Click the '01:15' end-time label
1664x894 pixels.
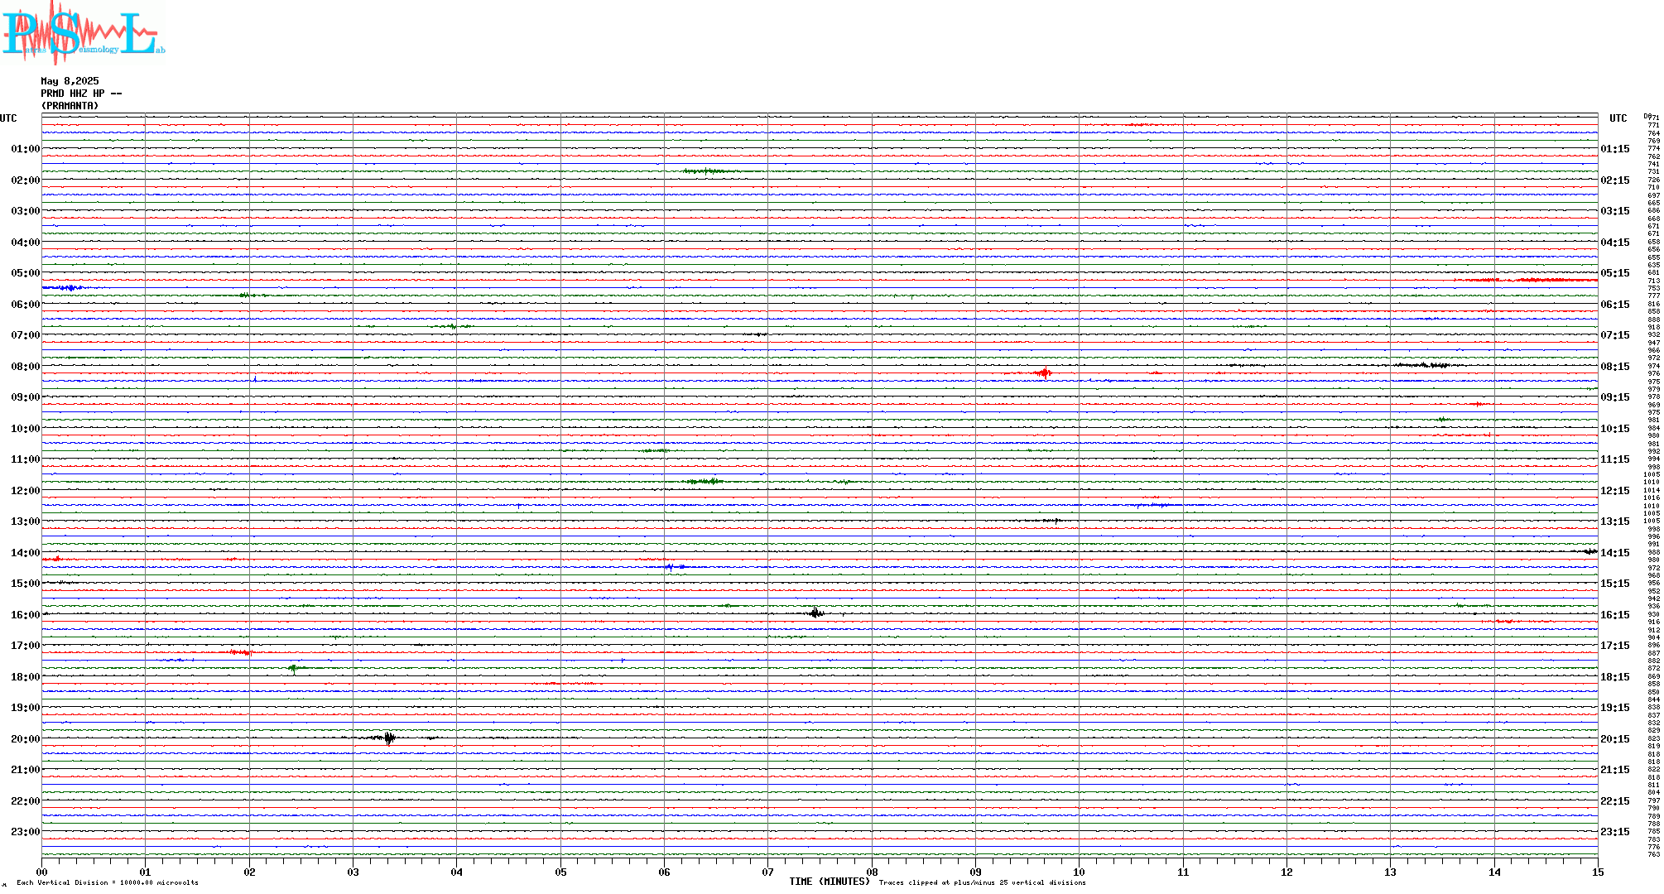pyautogui.click(x=1615, y=149)
